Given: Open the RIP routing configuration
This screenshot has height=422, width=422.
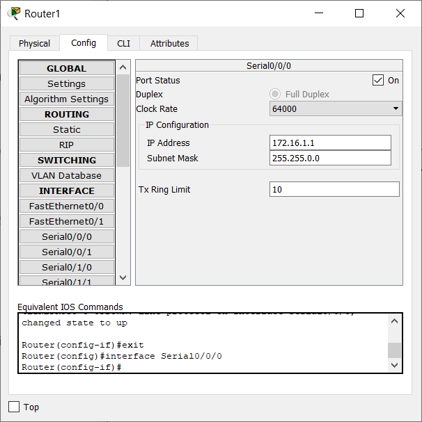Looking at the screenshot, I should click(x=67, y=145).
